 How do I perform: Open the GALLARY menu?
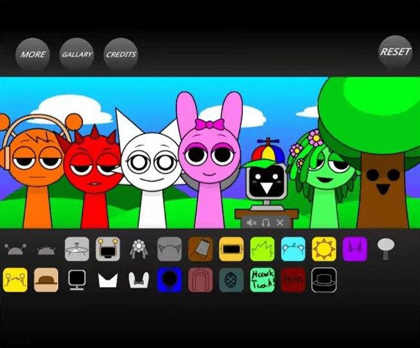[x=77, y=54]
